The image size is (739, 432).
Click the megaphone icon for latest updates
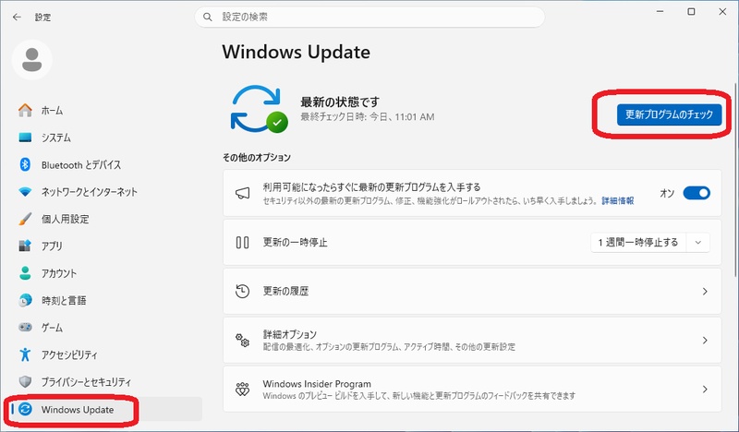pos(242,193)
